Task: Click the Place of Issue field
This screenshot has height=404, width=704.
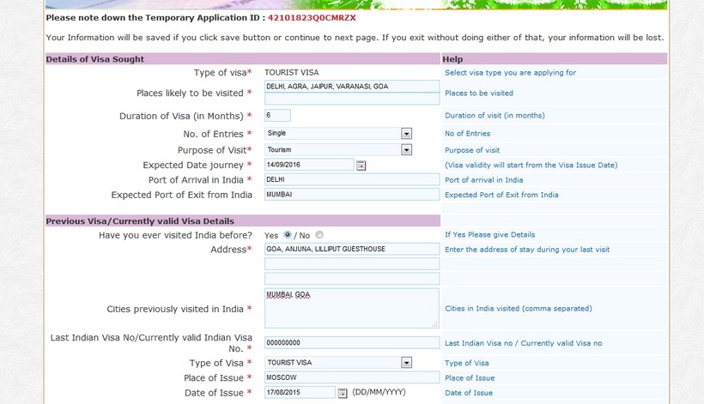Action: [352, 377]
